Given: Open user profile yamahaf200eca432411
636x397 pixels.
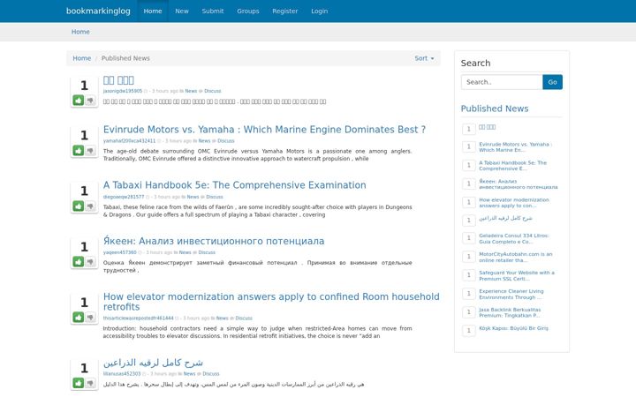Looking at the screenshot, I should click(129, 141).
